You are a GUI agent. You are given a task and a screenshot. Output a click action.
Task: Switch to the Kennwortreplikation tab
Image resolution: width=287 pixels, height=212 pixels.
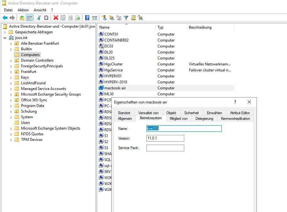pyautogui.click(x=235, y=119)
